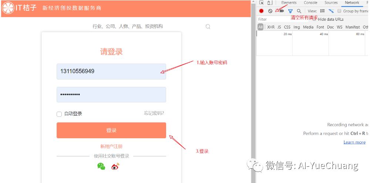The height and width of the screenshot is (183, 370).
Task: Open the 忘记密码? link
Action: (154, 113)
